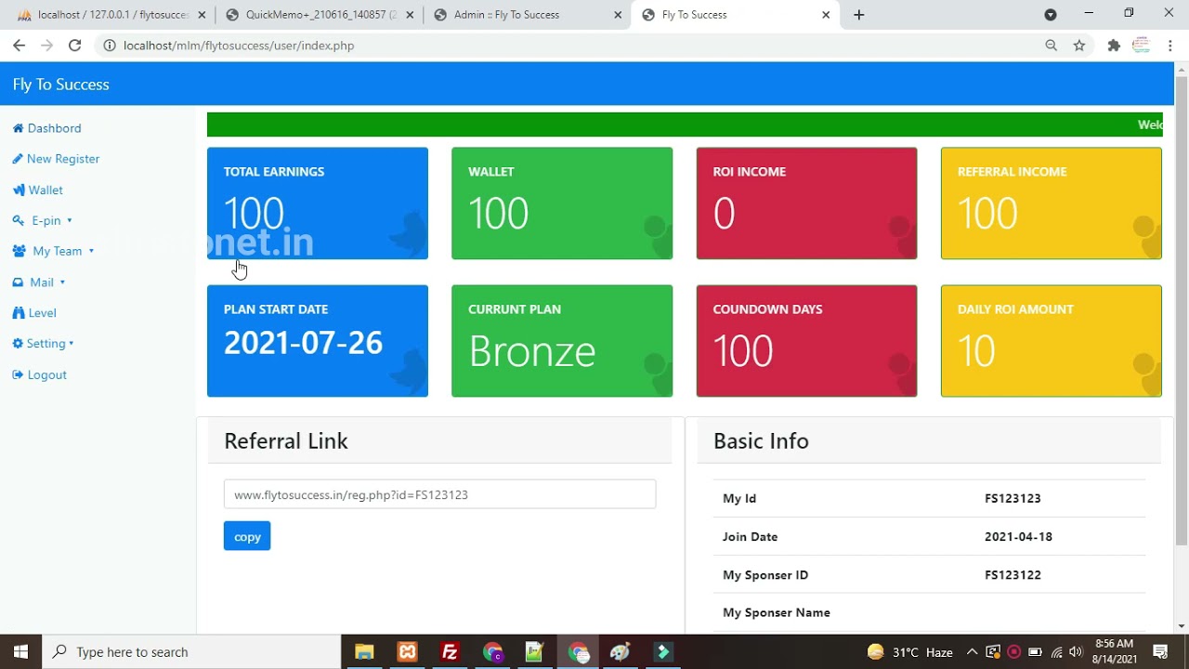Click the ROI Income card
1189x669 pixels.
tap(806, 203)
